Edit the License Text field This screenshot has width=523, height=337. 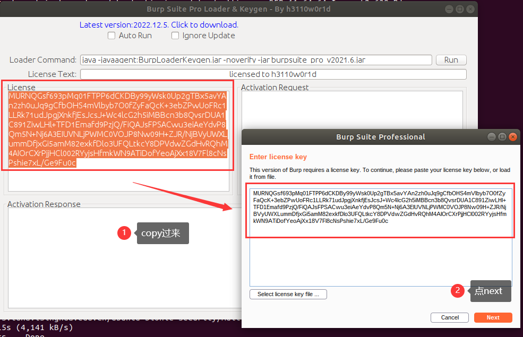pyautogui.click(x=273, y=74)
